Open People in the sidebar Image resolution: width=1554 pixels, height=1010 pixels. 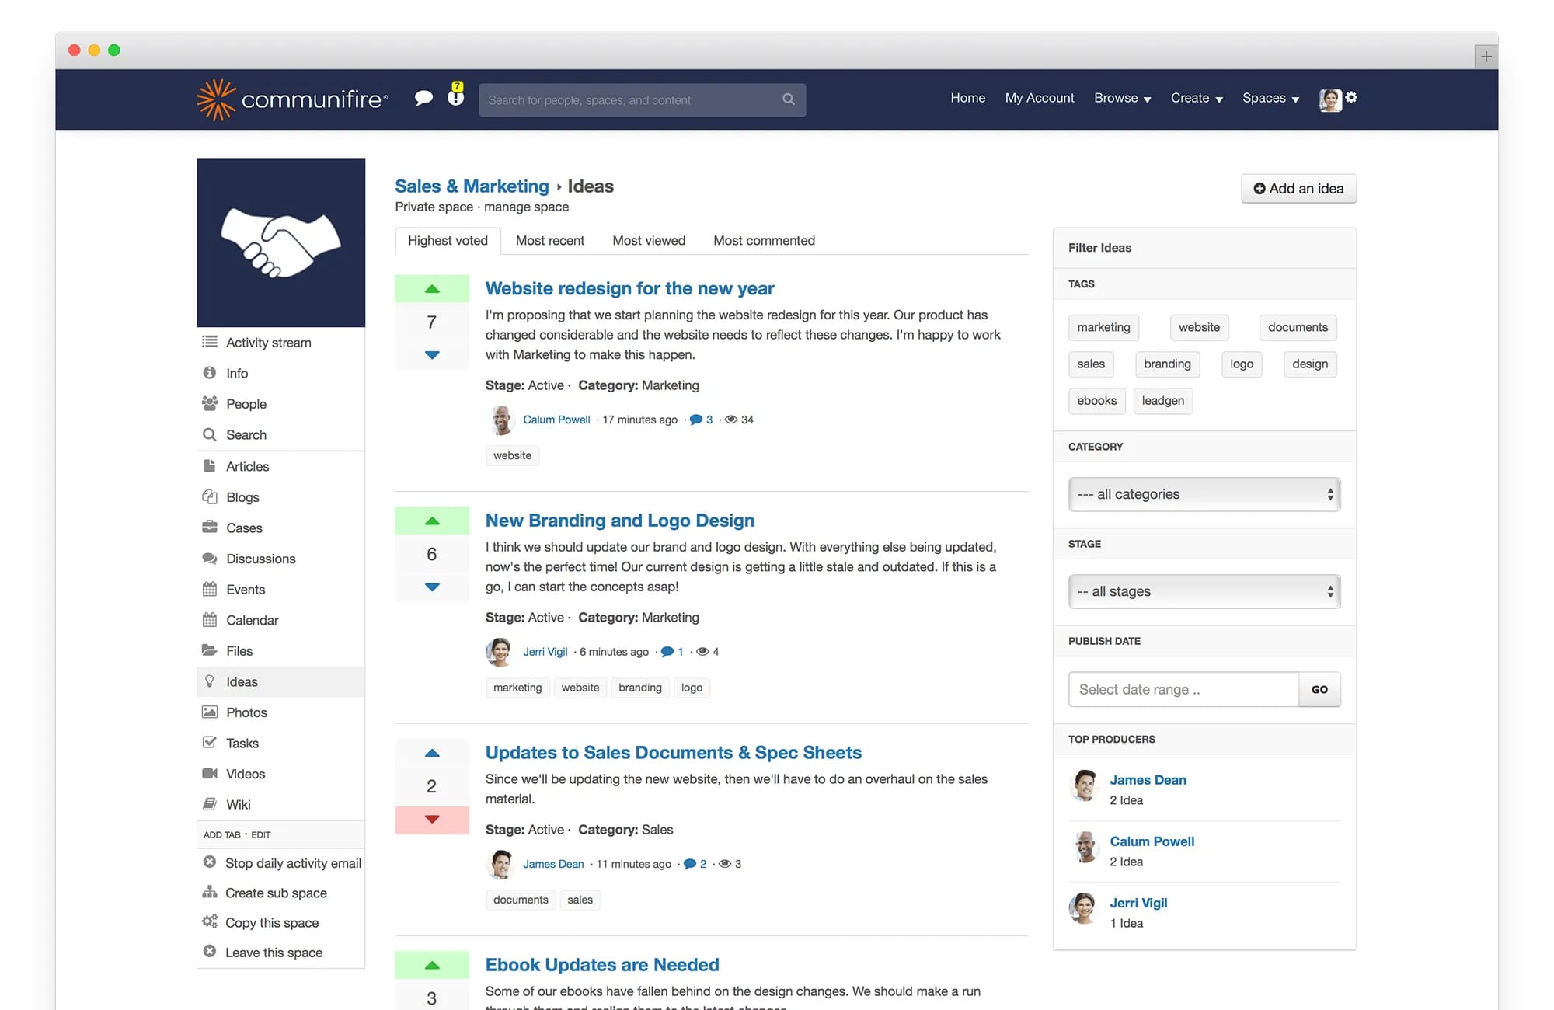pyautogui.click(x=280, y=404)
